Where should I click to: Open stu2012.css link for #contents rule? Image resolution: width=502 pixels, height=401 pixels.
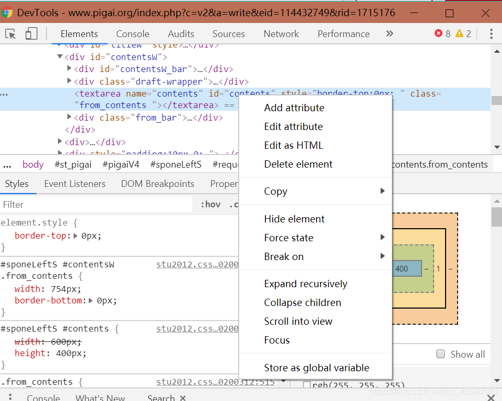click(x=197, y=329)
